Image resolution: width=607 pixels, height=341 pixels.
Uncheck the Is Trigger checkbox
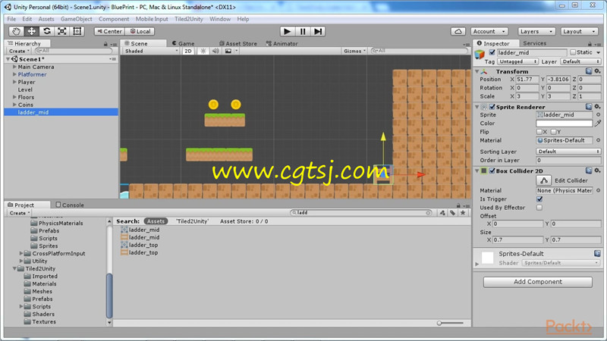[539, 199]
